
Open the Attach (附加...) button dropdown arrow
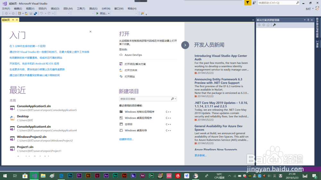click(x=109, y=13)
